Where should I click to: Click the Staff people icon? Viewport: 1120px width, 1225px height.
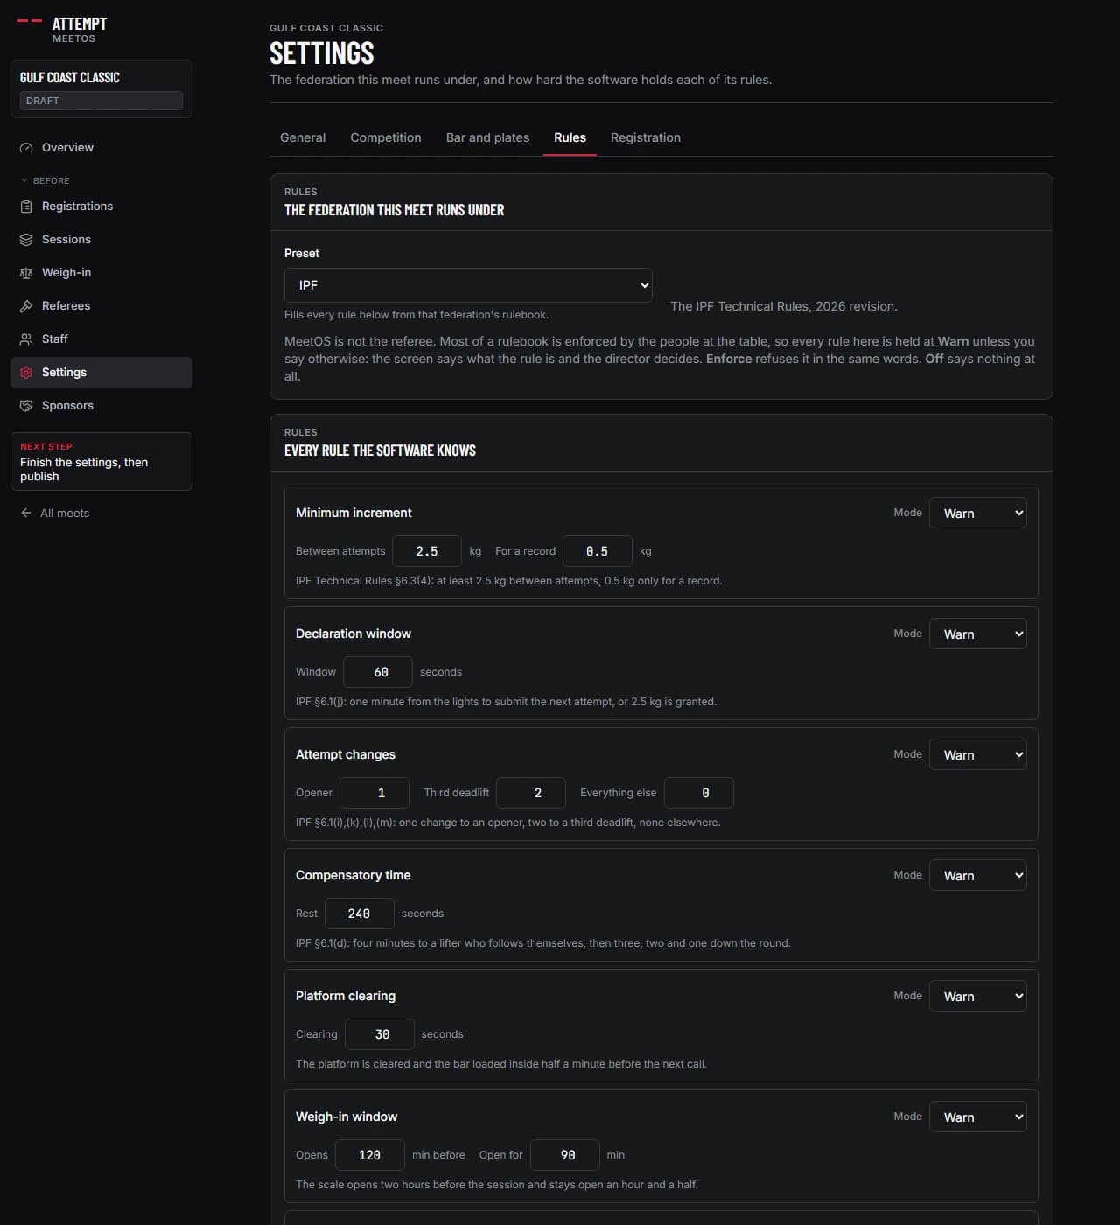point(26,339)
